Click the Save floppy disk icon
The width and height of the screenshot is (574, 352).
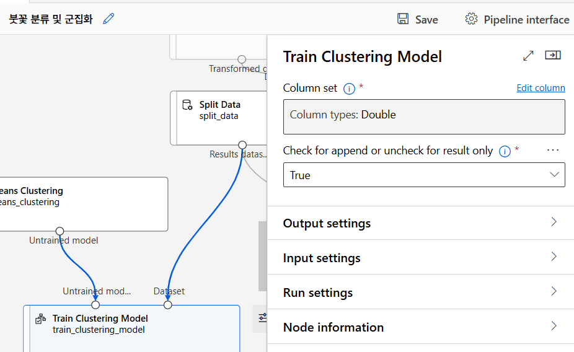tap(403, 19)
